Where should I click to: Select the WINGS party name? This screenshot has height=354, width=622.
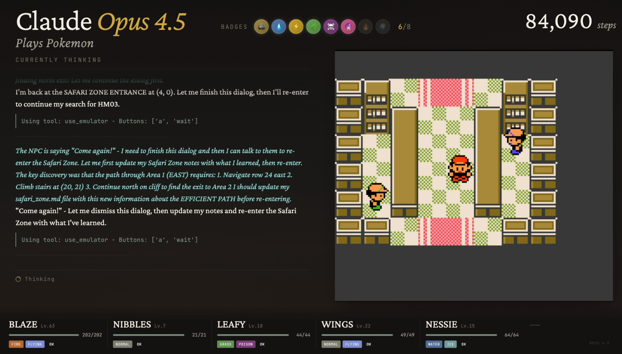pos(337,324)
